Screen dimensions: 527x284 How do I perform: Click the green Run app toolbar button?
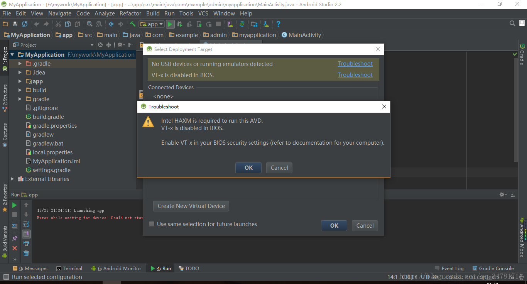(170, 24)
